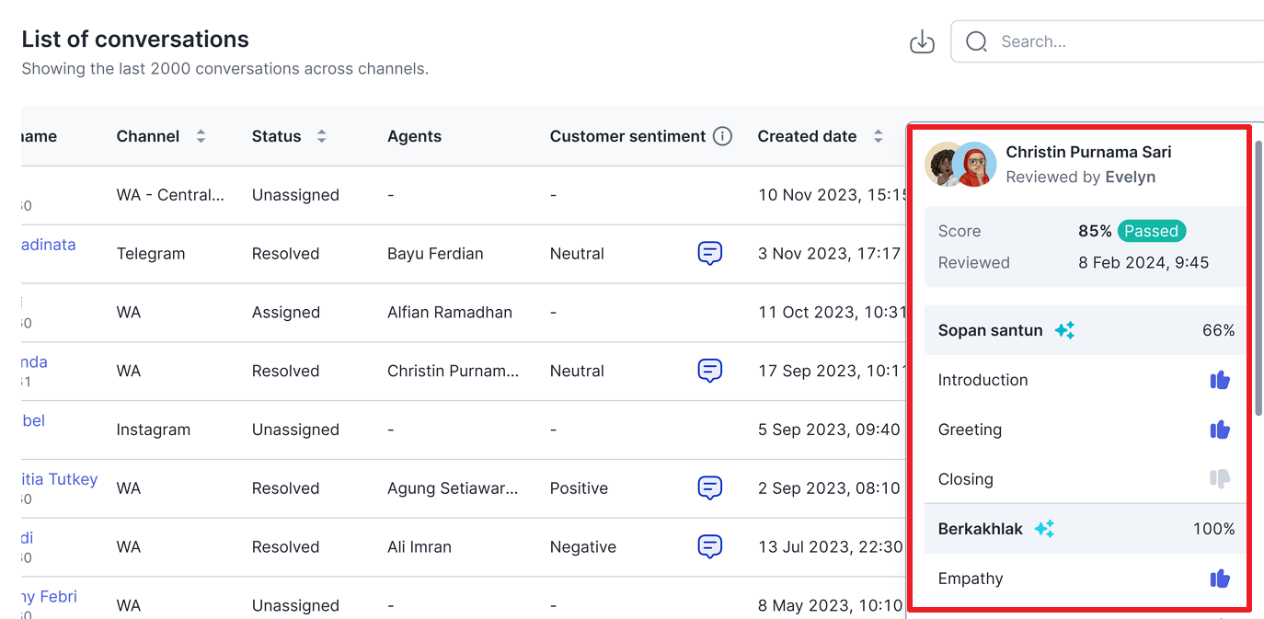Sort the Status column
Screen dimensions: 1264x619
pyautogui.click(x=321, y=135)
